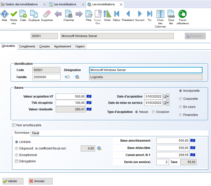Select the En cours radio button
Screen dimensions: 211x186
click(181, 107)
